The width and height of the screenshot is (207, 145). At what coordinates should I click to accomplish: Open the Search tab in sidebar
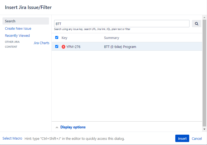click(26, 21)
